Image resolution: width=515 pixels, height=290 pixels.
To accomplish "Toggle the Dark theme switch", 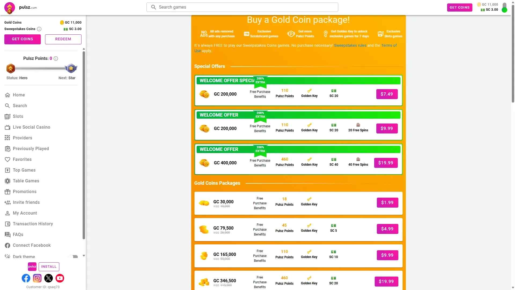I will click(x=73, y=257).
